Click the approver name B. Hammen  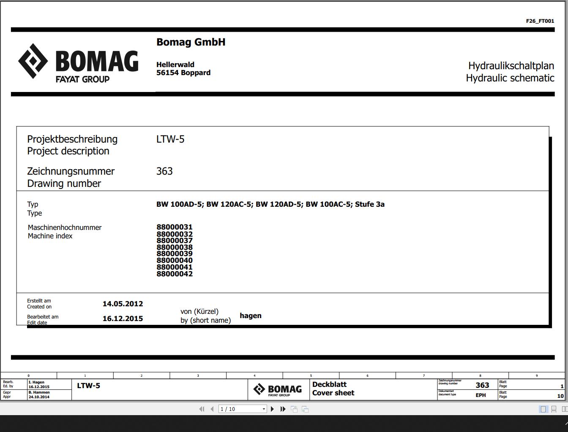(x=39, y=392)
